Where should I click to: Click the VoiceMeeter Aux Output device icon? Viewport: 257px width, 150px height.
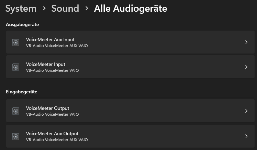click(x=16, y=136)
